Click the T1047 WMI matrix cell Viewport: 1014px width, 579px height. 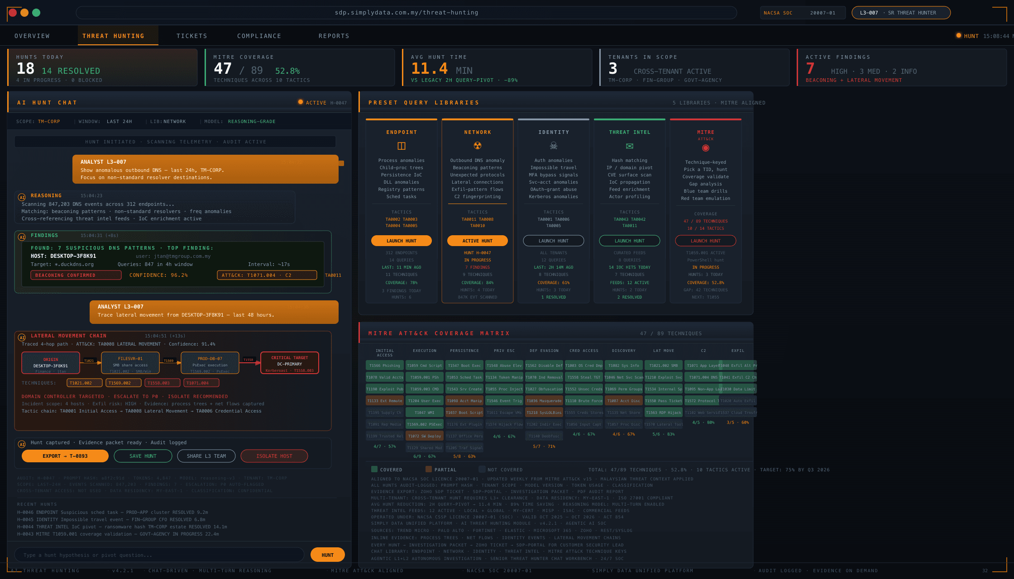tap(425, 413)
